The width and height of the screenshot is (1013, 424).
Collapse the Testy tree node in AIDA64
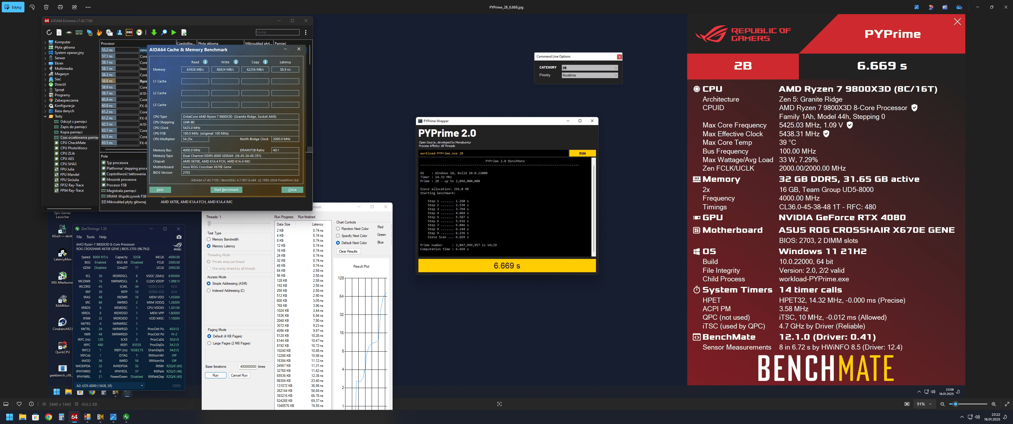coord(45,116)
